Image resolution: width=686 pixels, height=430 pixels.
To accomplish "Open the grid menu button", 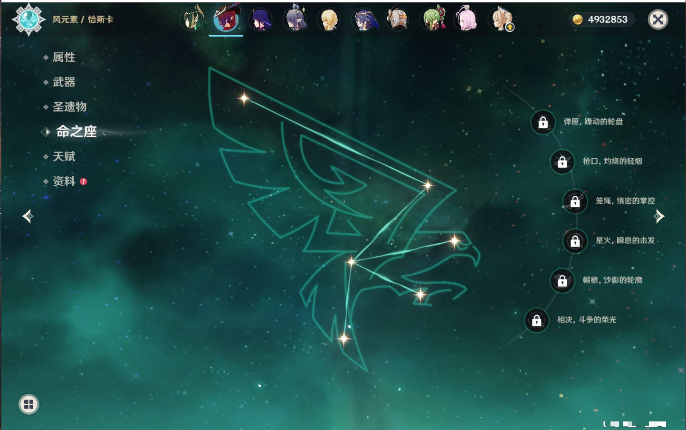I will [29, 404].
